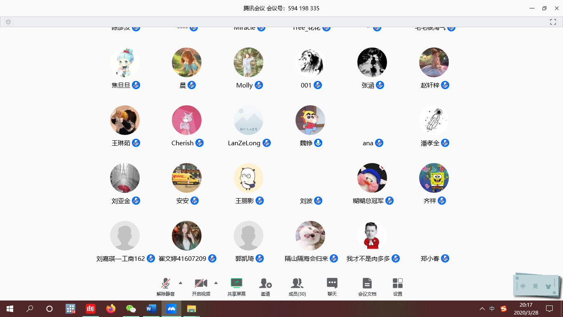Launch Firefox from the taskbar
Image resolution: width=563 pixels, height=317 pixels.
pyautogui.click(x=111, y=308)
